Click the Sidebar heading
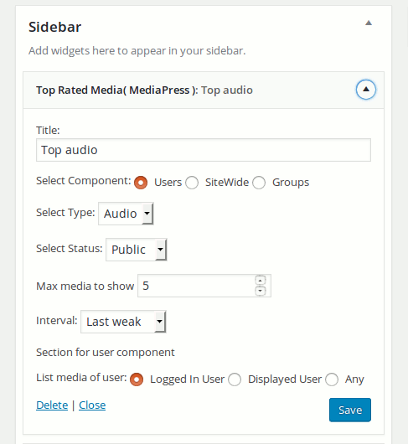408x444 pixels. click(55, 27)
